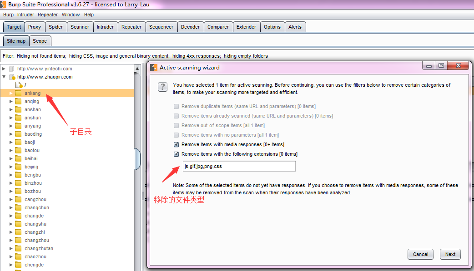Open the Intruder menu in menu bar
The height and width of the screenshot is (271, 474).
(26, 15)
